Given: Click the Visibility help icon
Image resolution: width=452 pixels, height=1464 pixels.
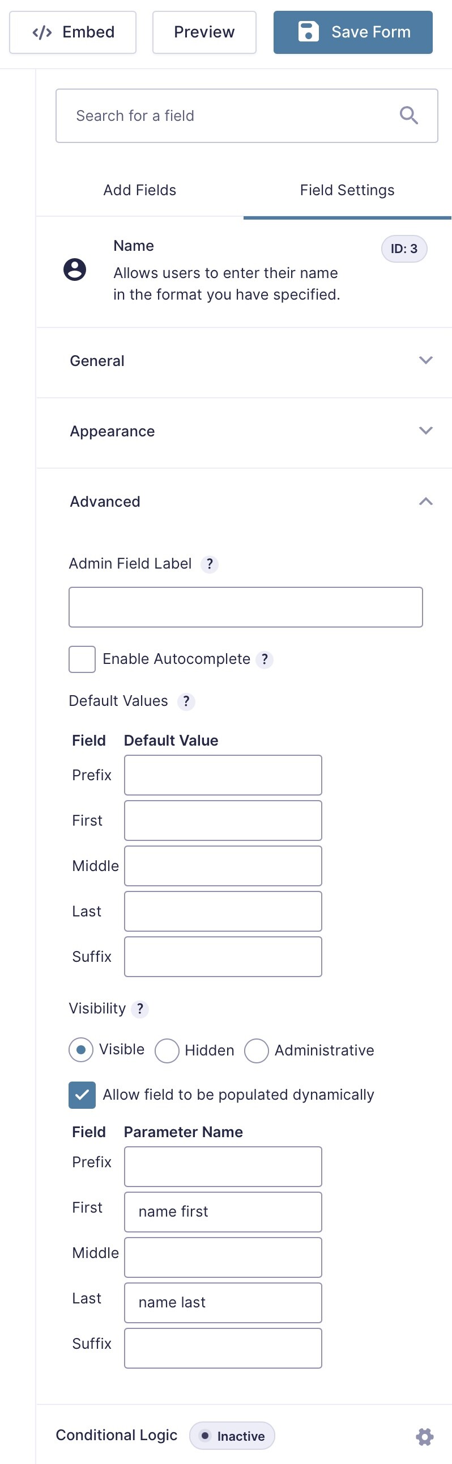Looking at the screenshot, I should point(139,1009).
